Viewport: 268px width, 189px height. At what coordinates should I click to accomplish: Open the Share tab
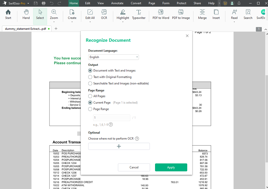(197, 3)
